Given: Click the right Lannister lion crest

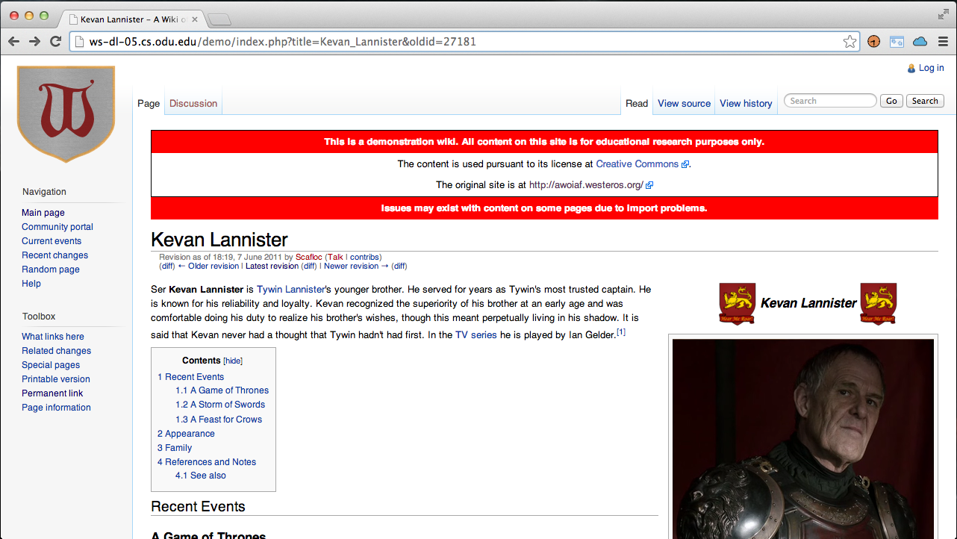Looking at the screenshot, I should pos(878,303).
